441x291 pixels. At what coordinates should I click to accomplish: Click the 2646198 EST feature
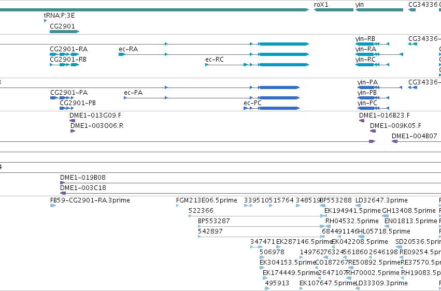tap(371, 257)
